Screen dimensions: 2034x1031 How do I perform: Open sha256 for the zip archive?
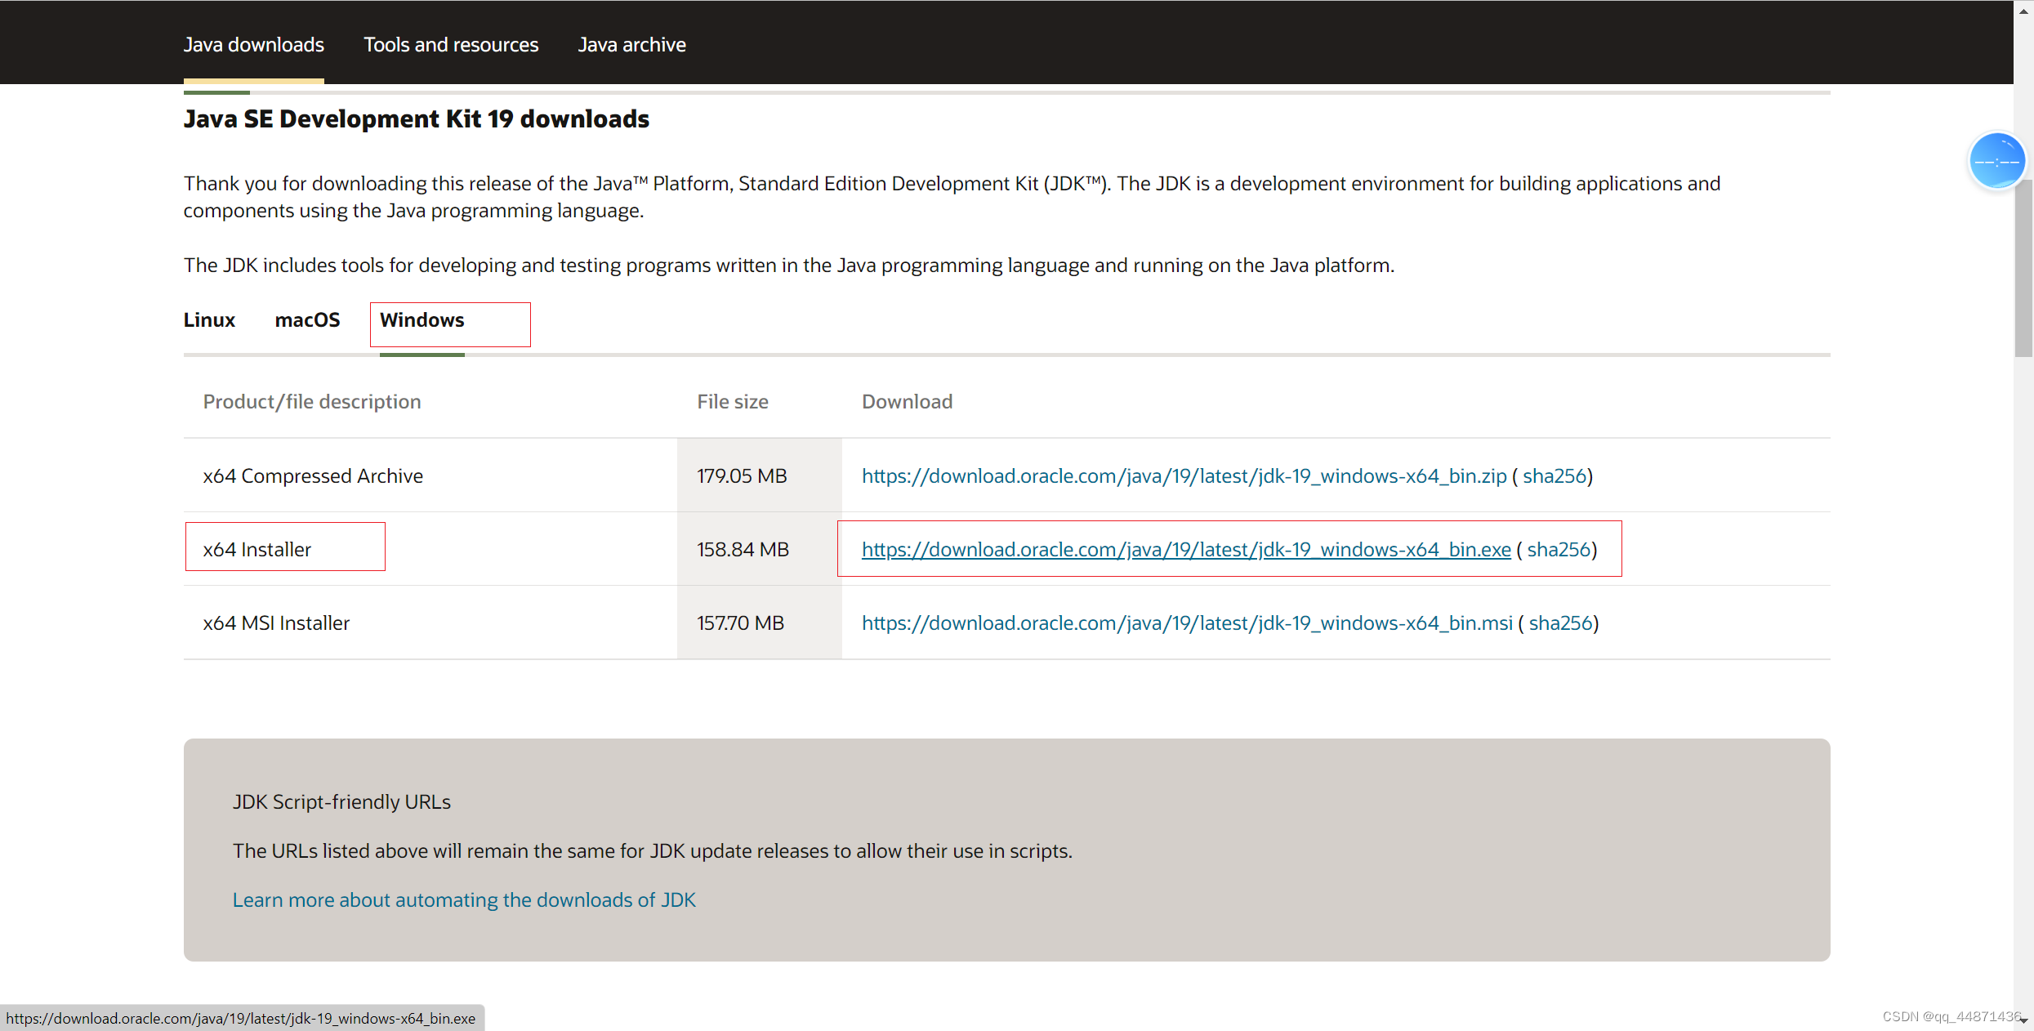pyautogui.click(x=1554, y=476)
